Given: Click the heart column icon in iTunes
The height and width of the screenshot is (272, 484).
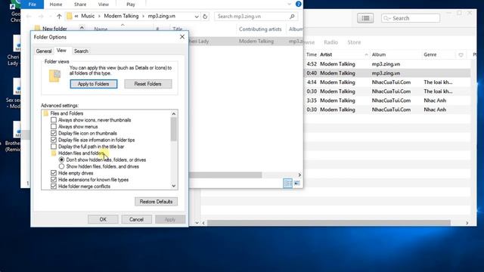Looking at the screenshot, I should point(461,54).
